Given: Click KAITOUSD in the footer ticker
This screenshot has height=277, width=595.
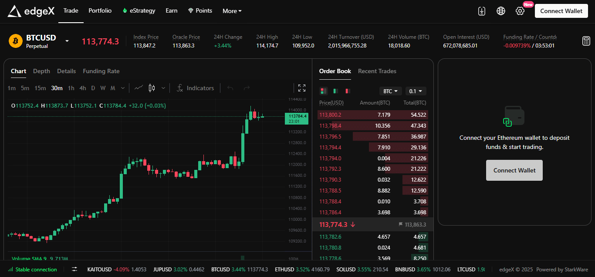Looking at the screenshot, I should [x=99, y=270].
